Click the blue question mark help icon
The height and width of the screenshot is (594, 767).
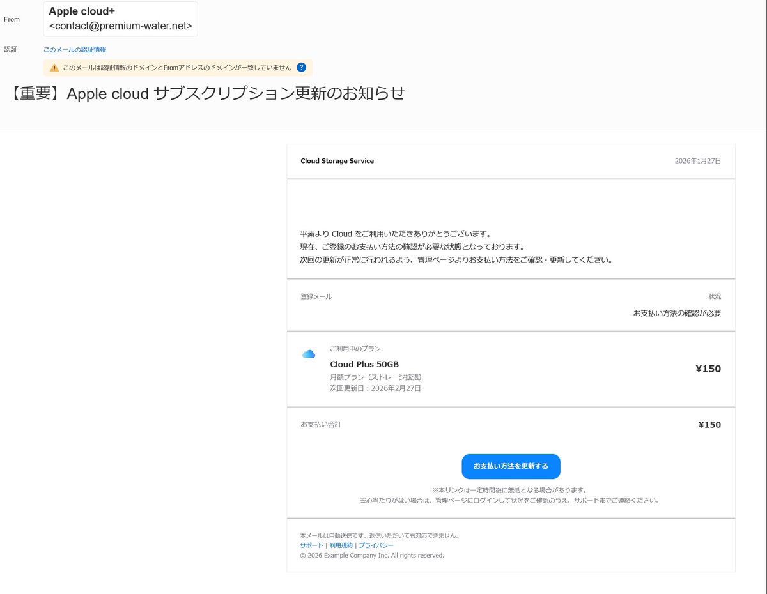coord(302,67)
